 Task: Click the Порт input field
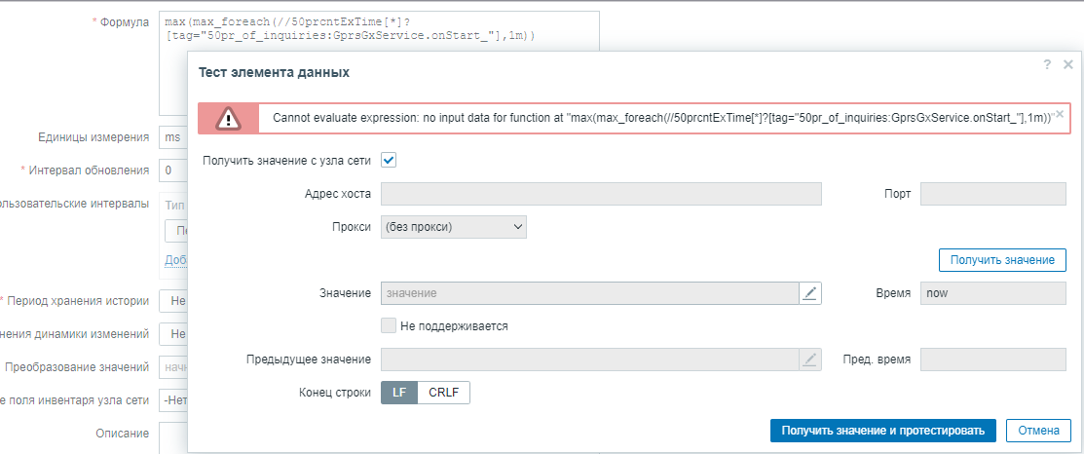[x=992, y=194]
